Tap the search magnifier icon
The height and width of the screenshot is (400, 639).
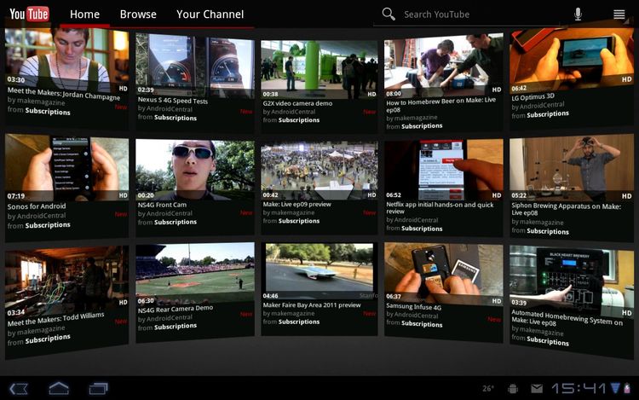point(389,14)
